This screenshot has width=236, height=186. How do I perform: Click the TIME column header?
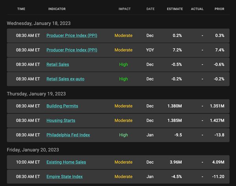[x=21, y=9]
